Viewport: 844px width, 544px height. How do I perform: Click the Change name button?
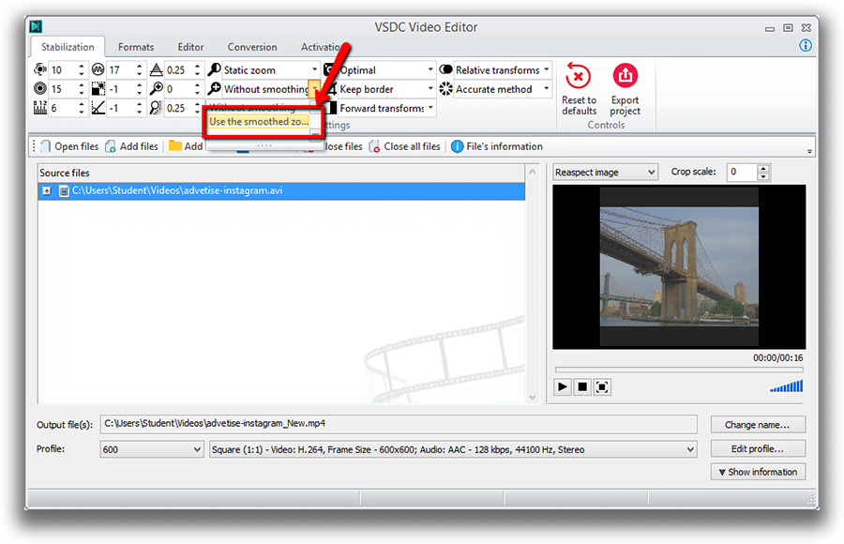coord(758,424)
